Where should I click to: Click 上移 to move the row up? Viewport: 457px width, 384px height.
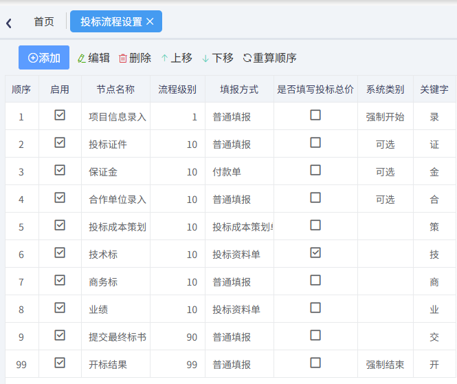tap(177, 58)
